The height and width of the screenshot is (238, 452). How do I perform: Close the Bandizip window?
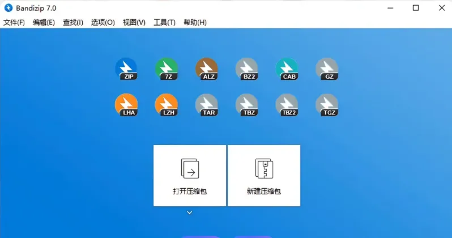(442, 8)
